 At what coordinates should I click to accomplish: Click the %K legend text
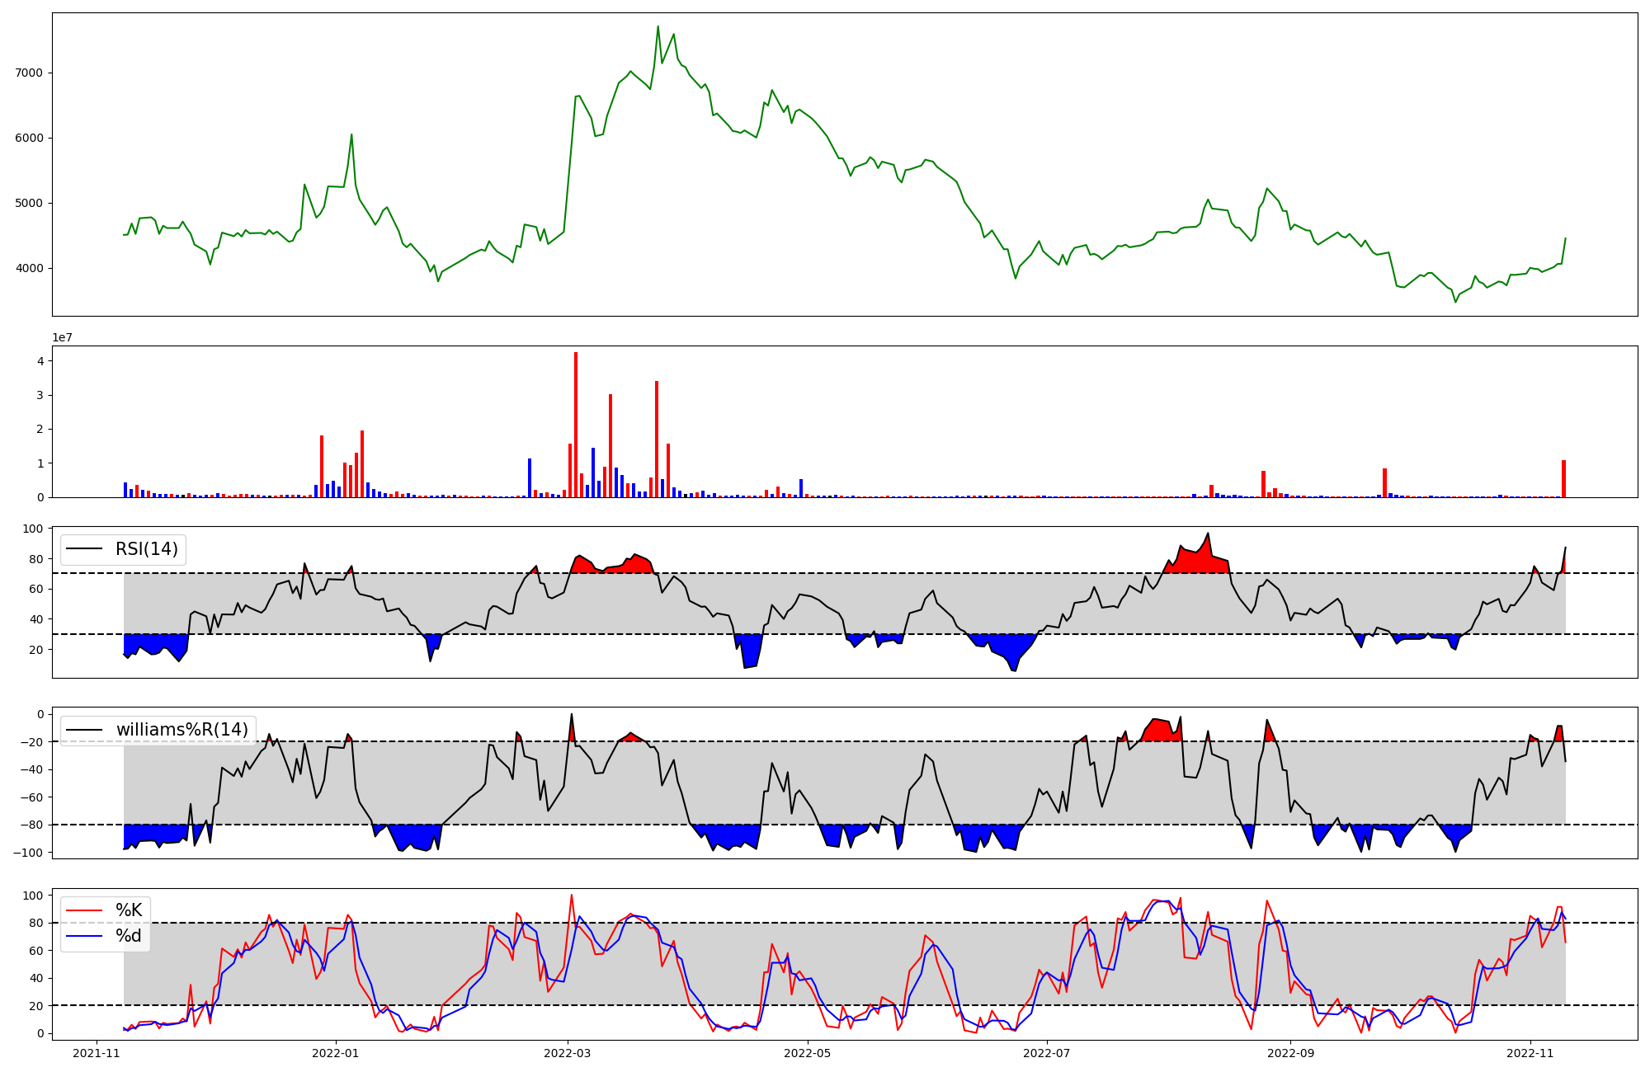129,910
